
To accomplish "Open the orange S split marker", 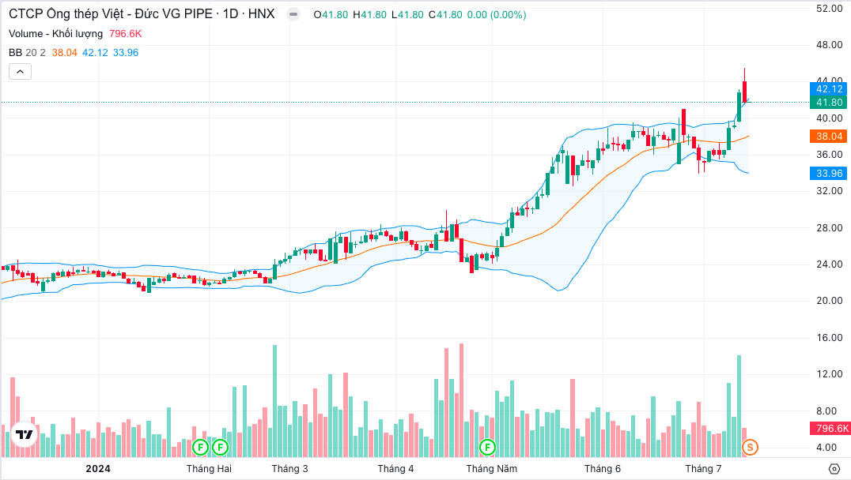I will tap(750, 448).
